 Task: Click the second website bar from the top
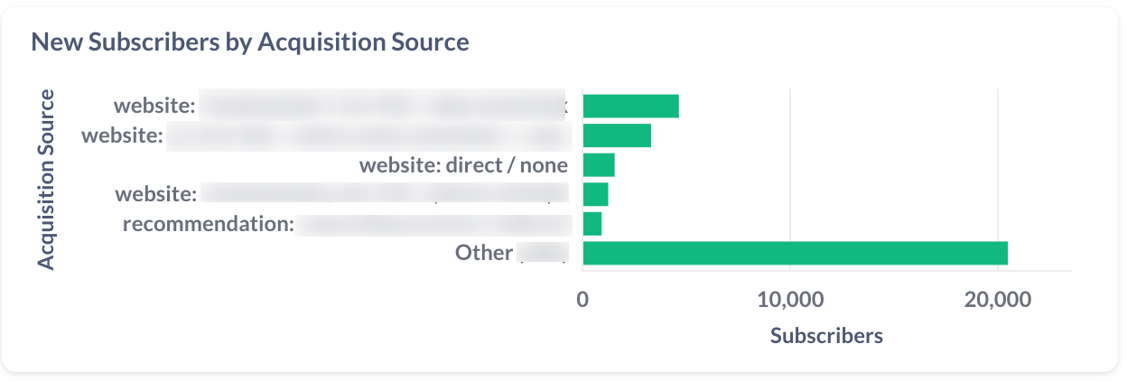click(x=617, y=135)
